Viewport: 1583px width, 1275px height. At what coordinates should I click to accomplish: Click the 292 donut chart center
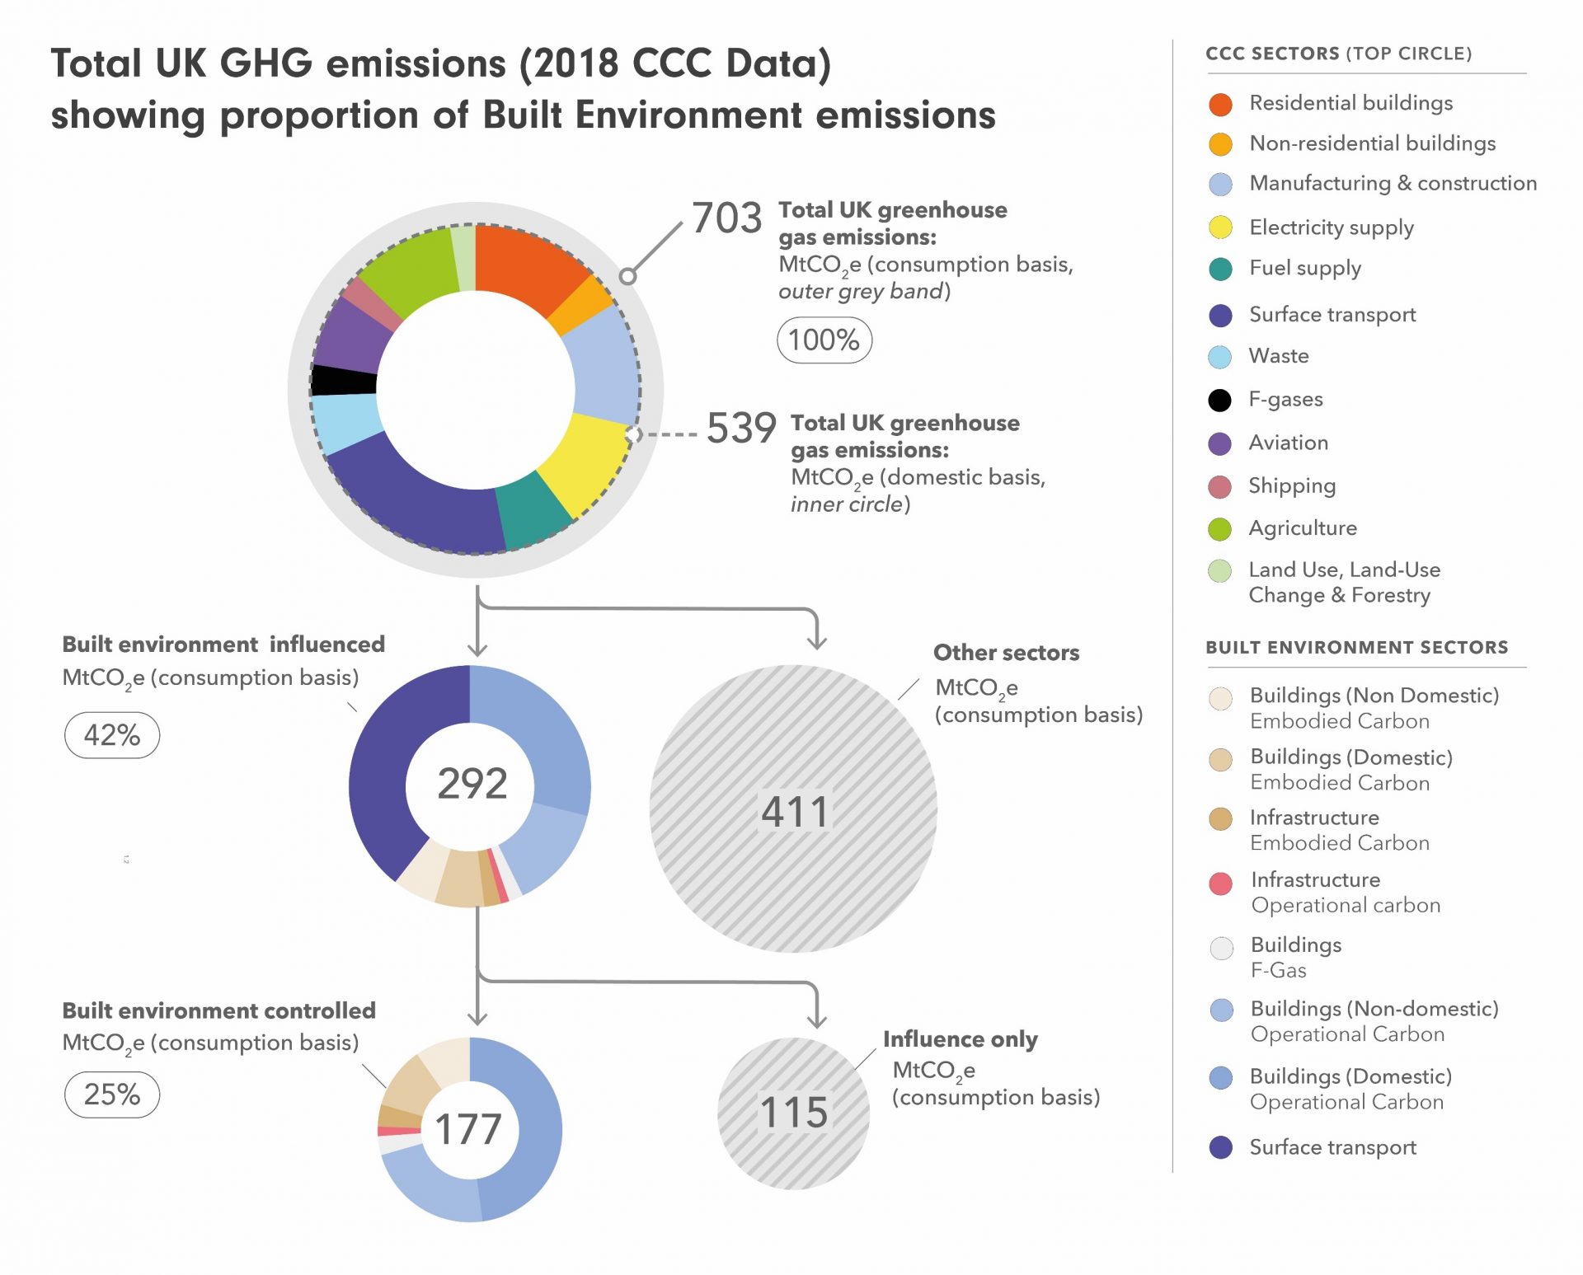pos(471,784)
